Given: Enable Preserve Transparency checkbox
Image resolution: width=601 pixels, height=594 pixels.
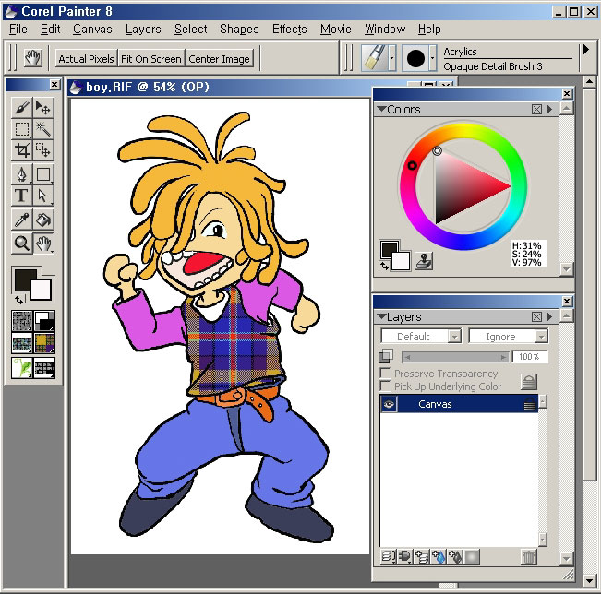Looking at the screenshot, I should point(385,374).
